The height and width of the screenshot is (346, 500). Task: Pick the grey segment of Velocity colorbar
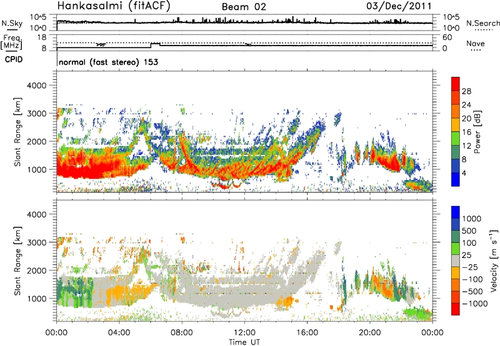click(x=456, y=260)
